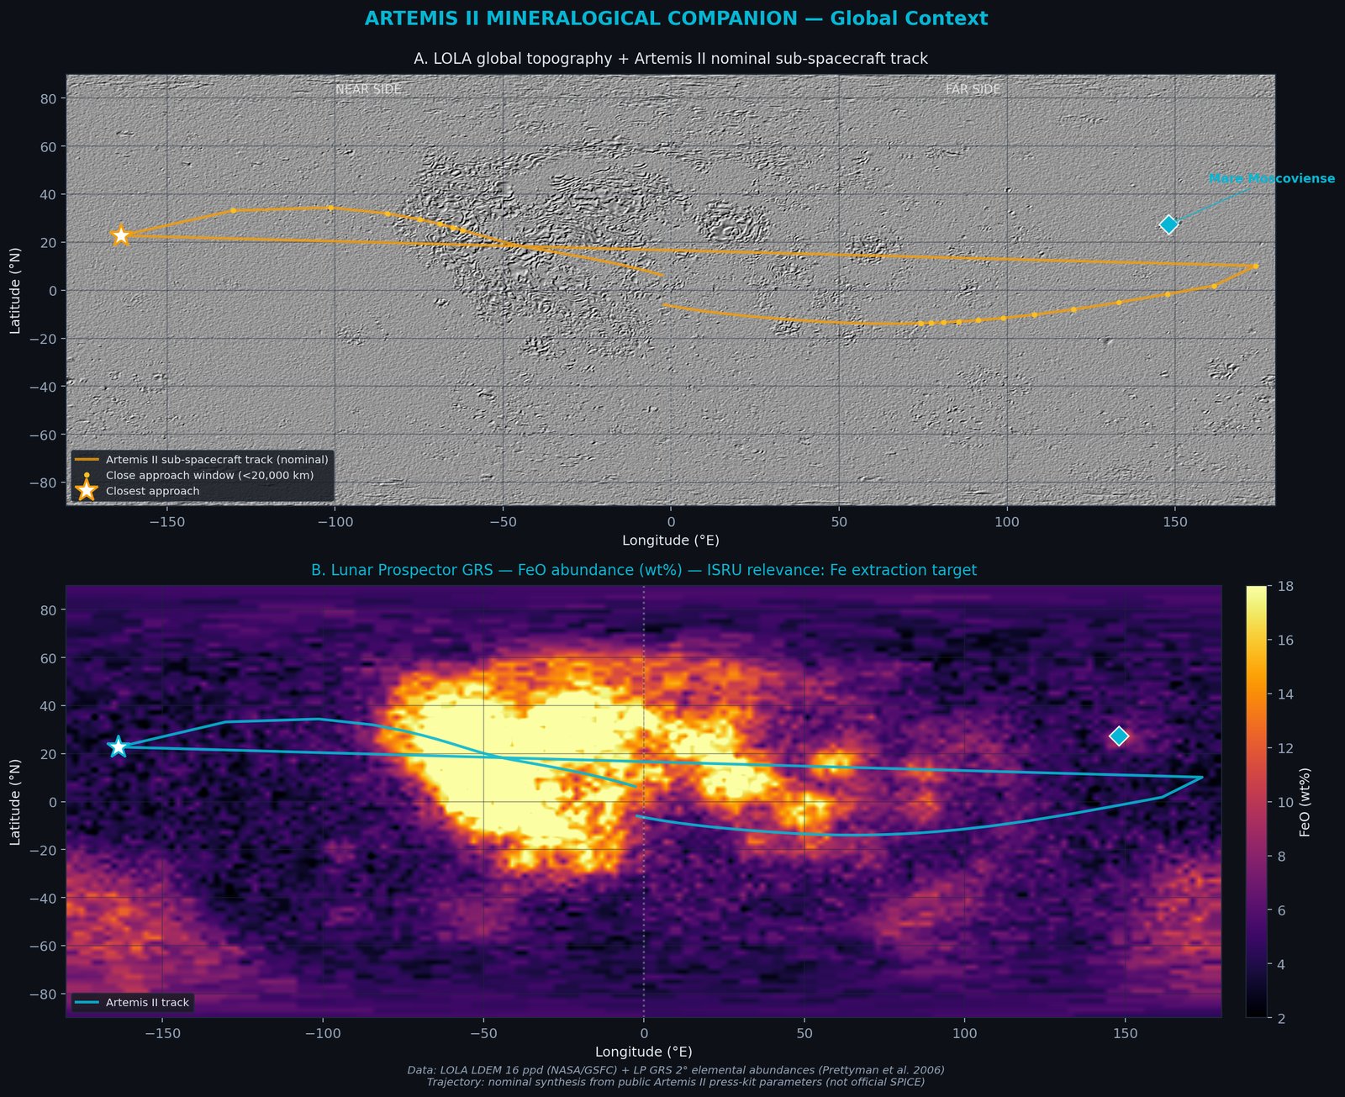Click the 'Mare Moscoviense' annotation label
This screenshot has height=1097, width=1345.
click(x=1271, y=179)
